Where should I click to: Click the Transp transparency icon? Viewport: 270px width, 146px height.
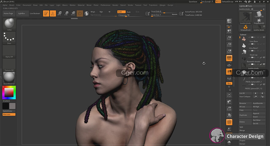(x=229, y=129)
